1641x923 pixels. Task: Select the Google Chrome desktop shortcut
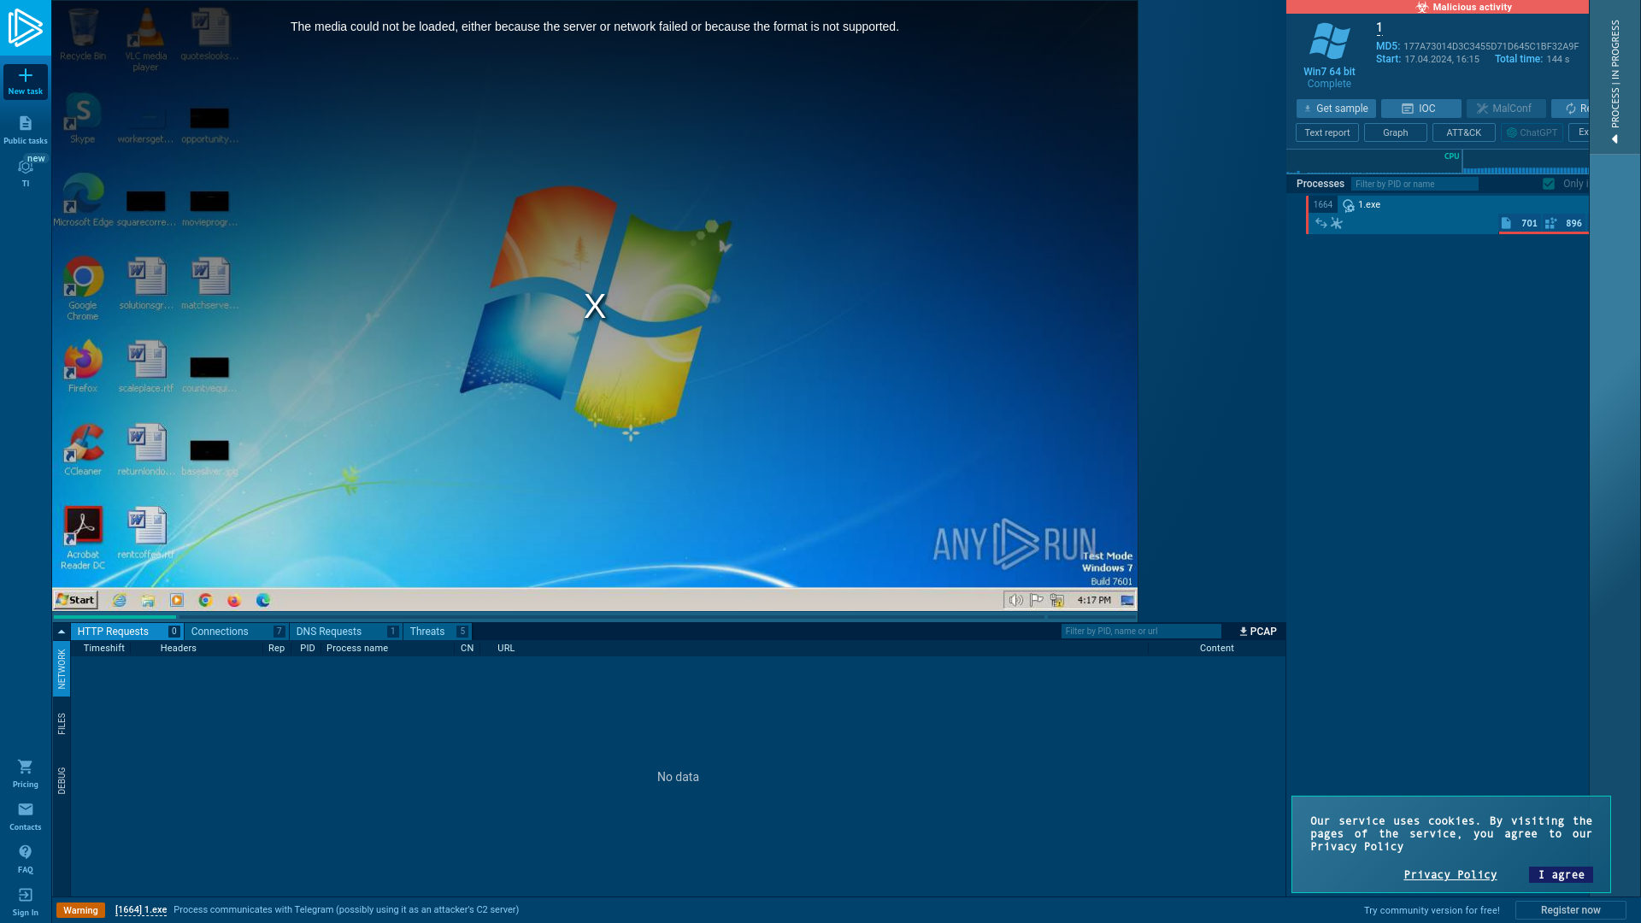pyautogui.click(x=83, y=288)
